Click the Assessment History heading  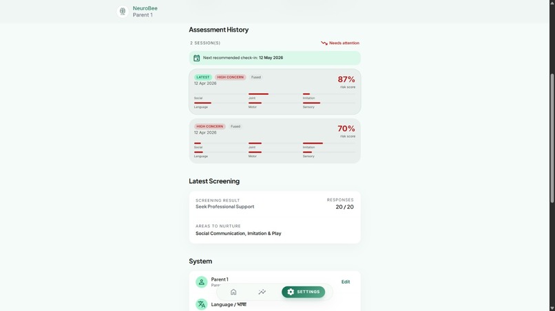(218, 30)
